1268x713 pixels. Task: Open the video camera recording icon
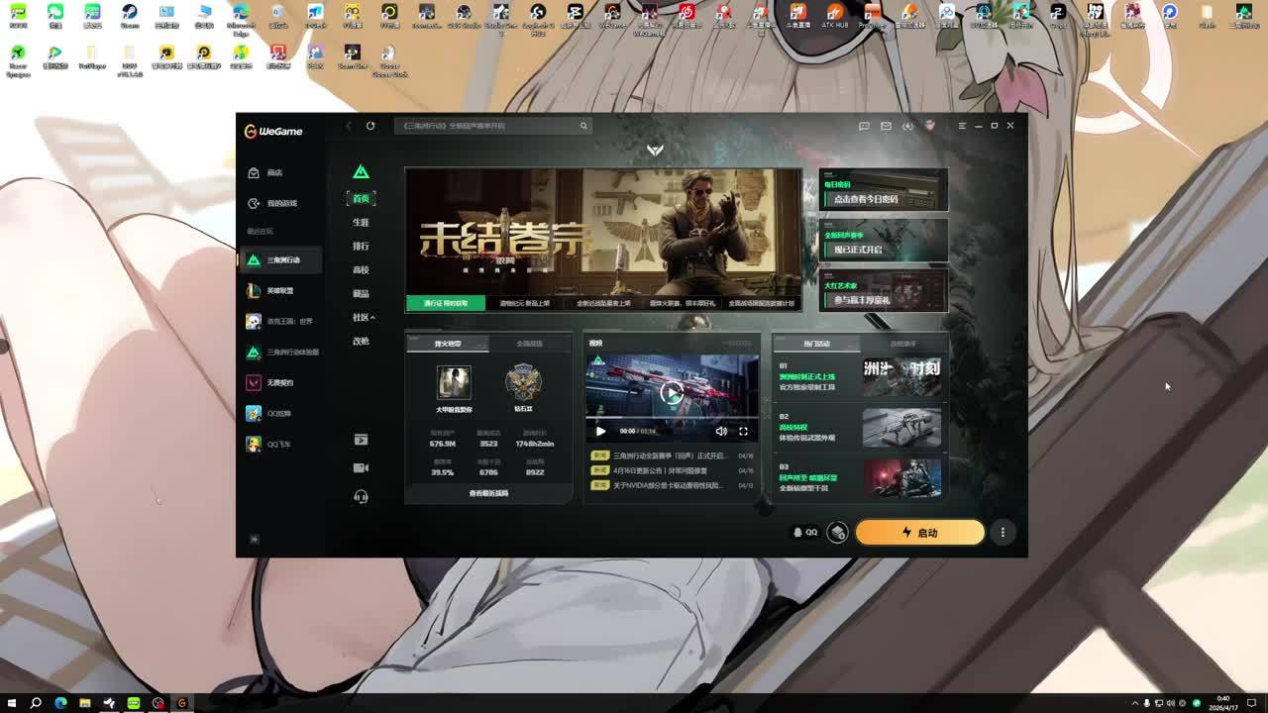pos(361,467)
